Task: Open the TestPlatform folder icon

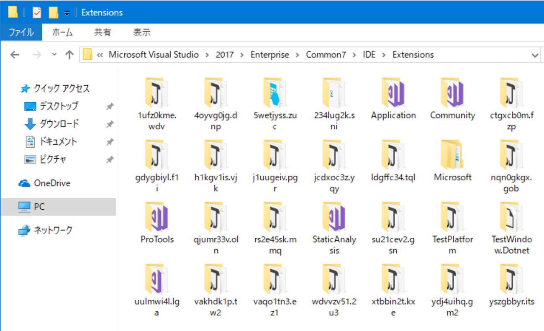Action: pyautogui.click(x=452, y=216)
